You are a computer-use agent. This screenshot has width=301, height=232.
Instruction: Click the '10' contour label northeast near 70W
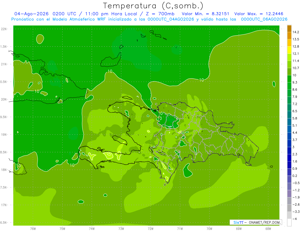click(201, 80)
